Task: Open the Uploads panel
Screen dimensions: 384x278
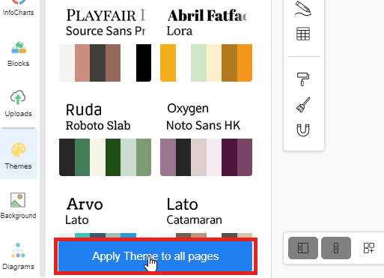Action: (19, 103)
